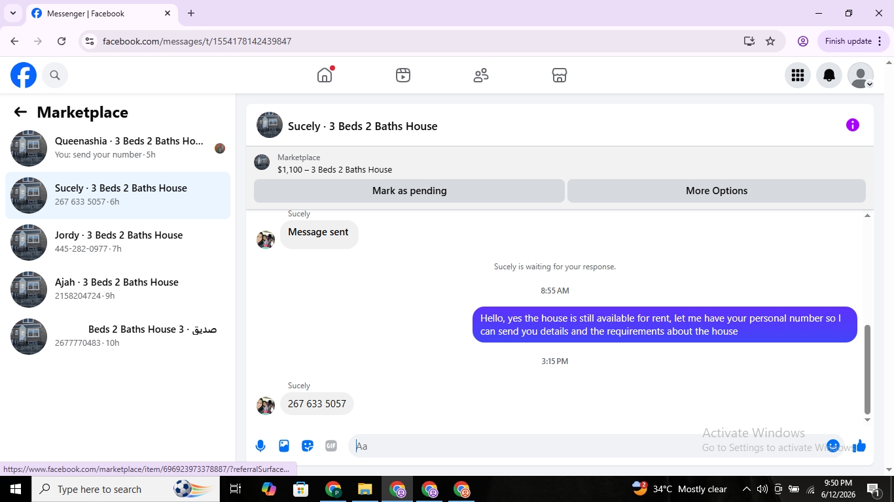Open the Reels video icon in top navigation
894x502 pixels.
pos(403,75)
